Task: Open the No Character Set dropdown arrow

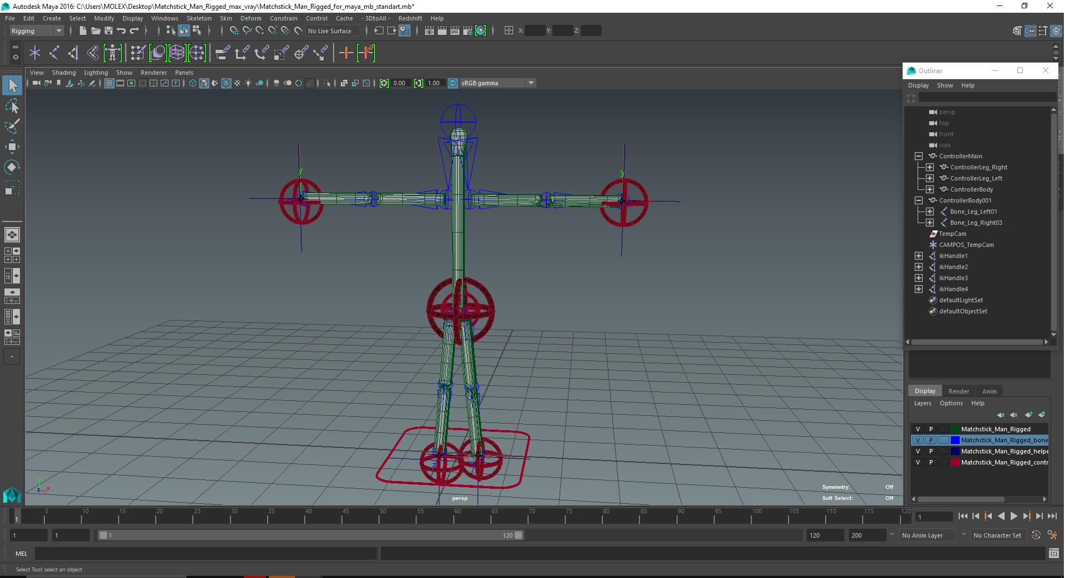Action: 964,535
